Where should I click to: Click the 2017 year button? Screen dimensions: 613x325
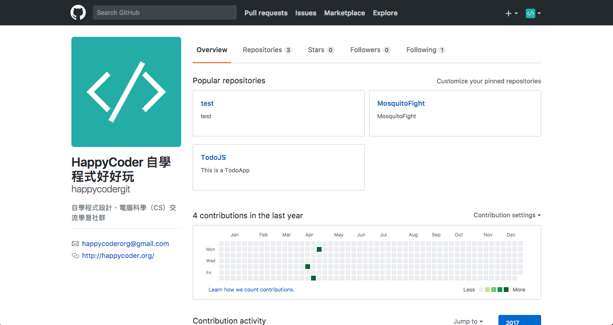pyautogui.click(x=520, y=321)
